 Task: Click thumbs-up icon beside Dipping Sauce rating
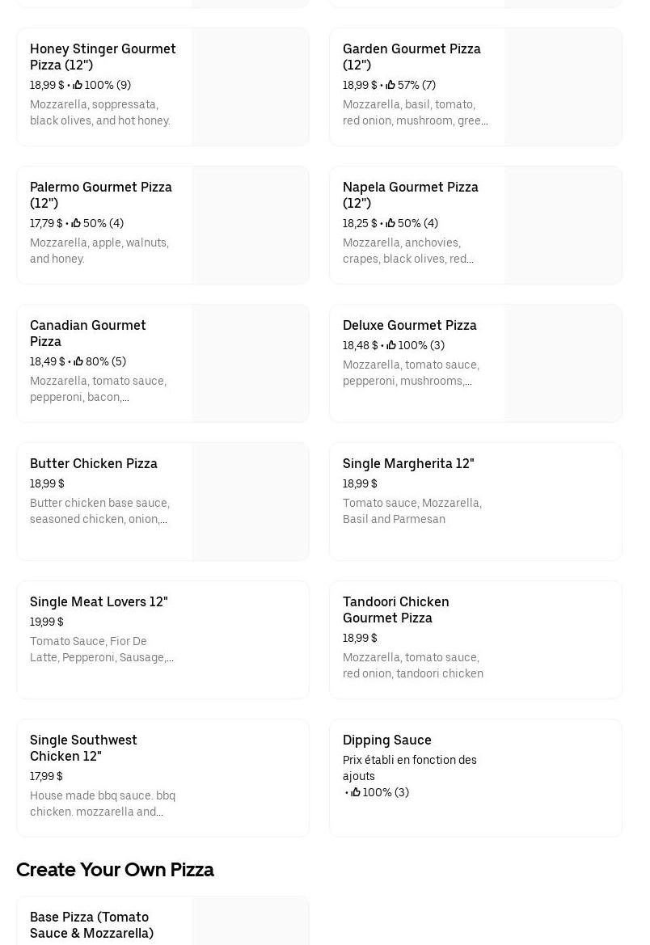tap(356, 792)
